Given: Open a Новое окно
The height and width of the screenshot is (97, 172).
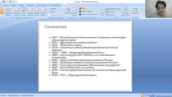Looking at the screenshot, I should (x=102, y=12).
